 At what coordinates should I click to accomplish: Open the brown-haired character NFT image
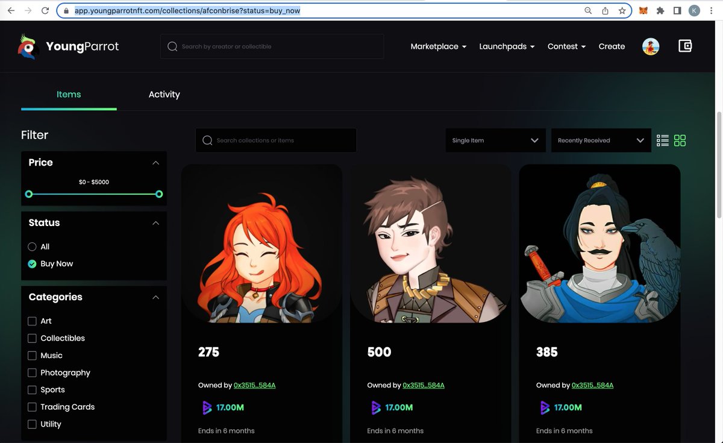pos(431,243)
